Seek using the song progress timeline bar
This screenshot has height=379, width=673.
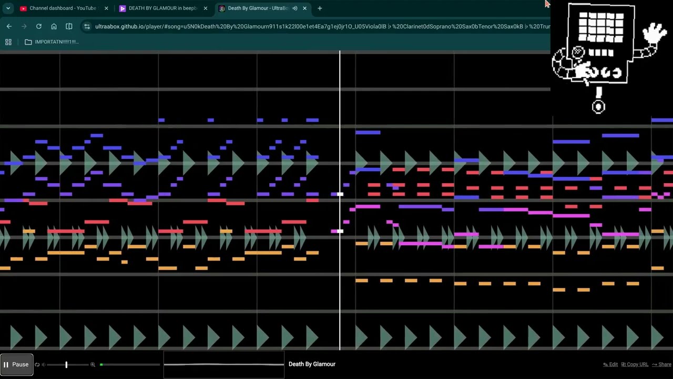(129, 364)
